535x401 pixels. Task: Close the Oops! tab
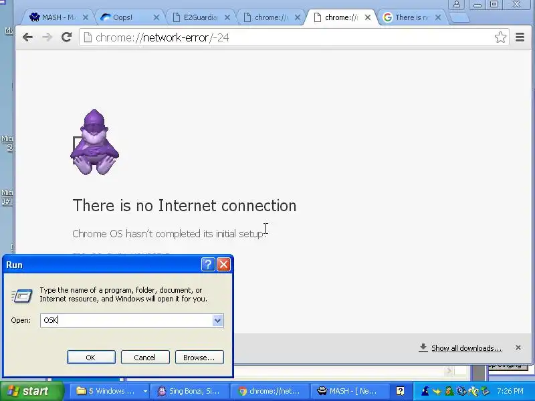(x=156, y=17)
